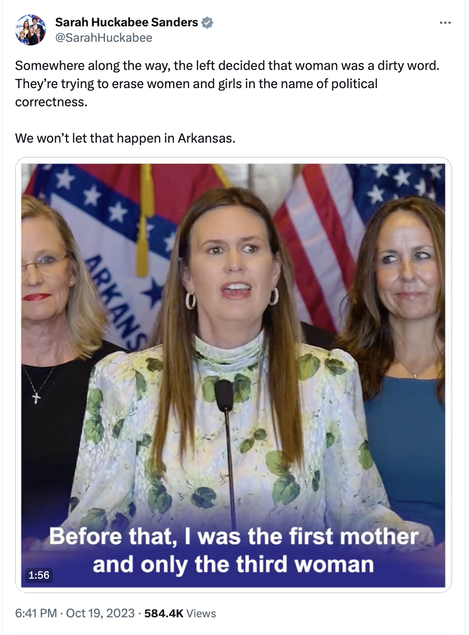Screen dimensions: 469x635
Task: Click the word Views beside the count
Action: [201, 613]
